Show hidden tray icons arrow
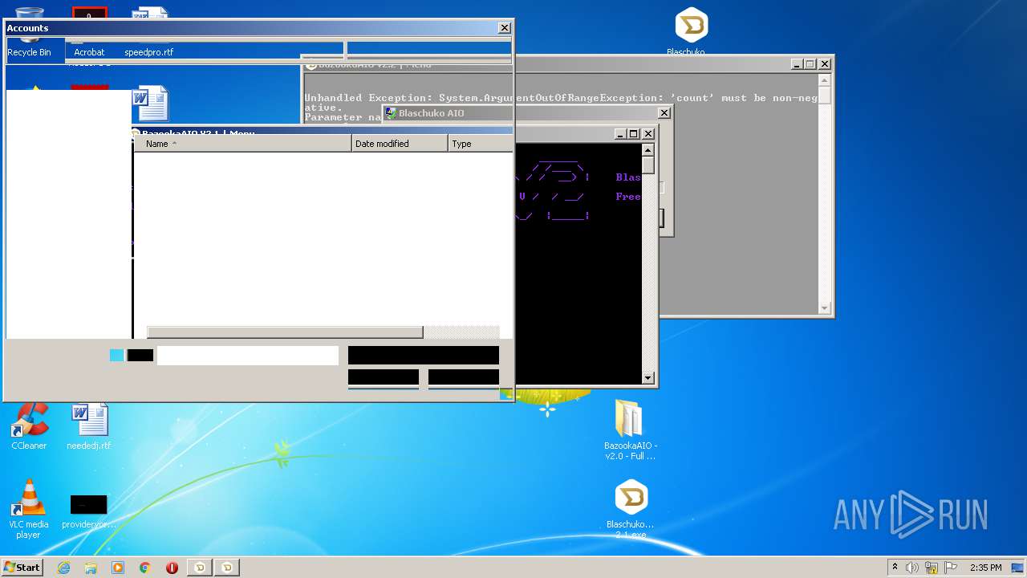The image size is (1027, 578). (x=895, y=568)
